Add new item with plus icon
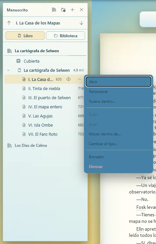156x244 pixels. pos(72,10)
